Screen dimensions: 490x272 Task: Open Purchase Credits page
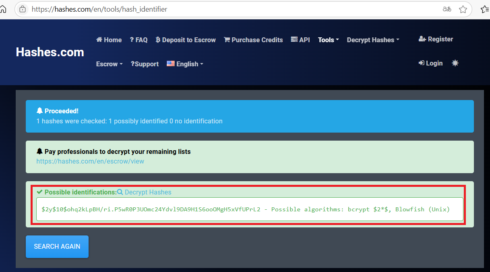(x=253, y=40)
